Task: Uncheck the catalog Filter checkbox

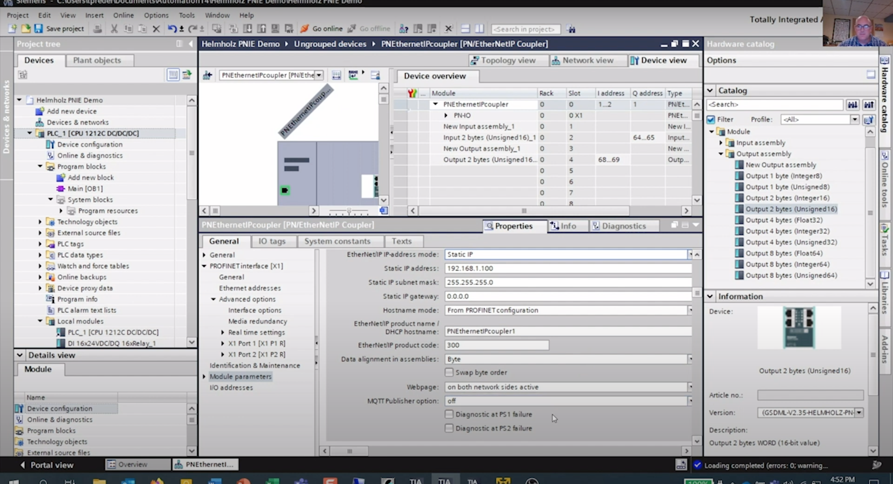Action: 711,119
